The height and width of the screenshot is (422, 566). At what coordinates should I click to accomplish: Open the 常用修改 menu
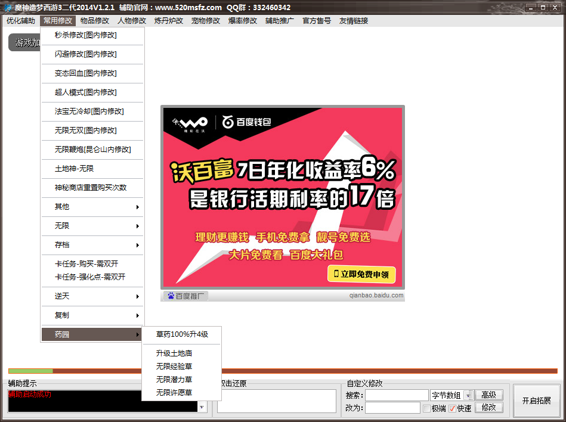pos(58,20)
